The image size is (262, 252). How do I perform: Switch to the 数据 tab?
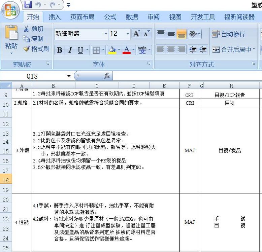point(132,17)
